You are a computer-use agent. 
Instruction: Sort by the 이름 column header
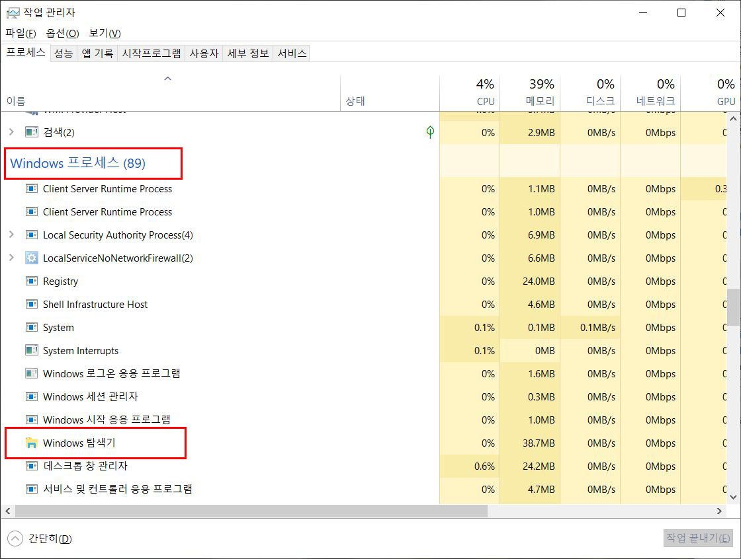tap(170, 93)
